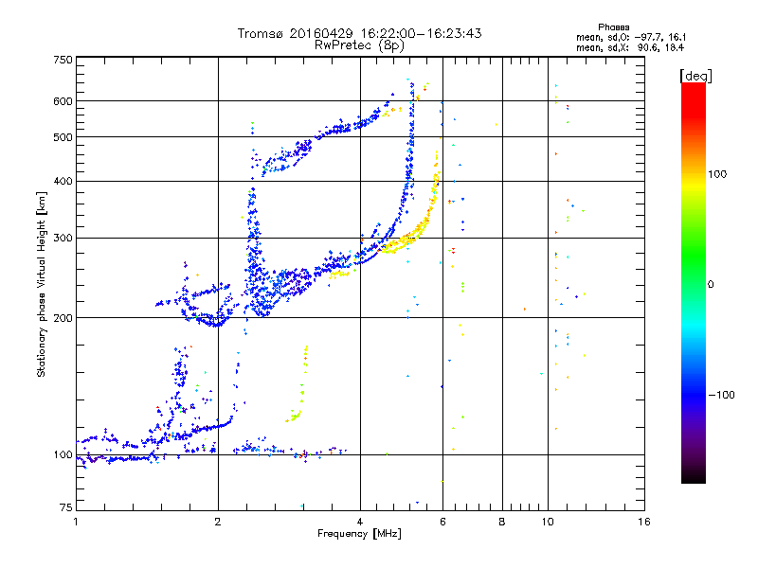758x568 pixels.
Task: Click x-axis tick label '8'
Action: coord(502,522)
